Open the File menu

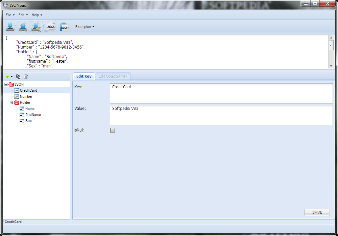coord(10,15)
